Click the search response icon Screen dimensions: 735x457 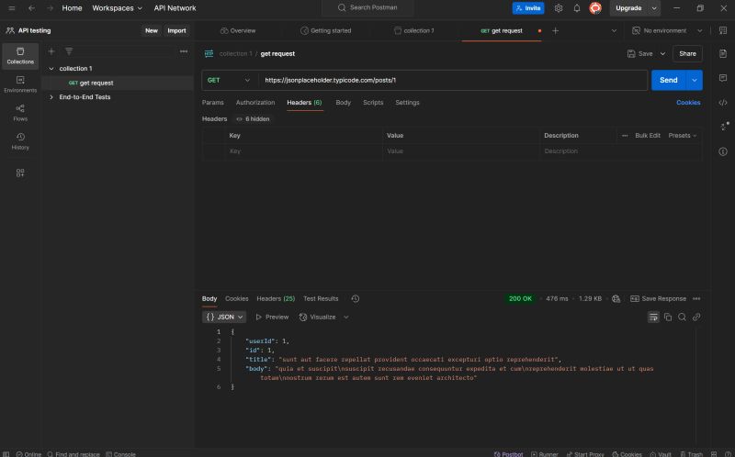[x=682, y=317]
